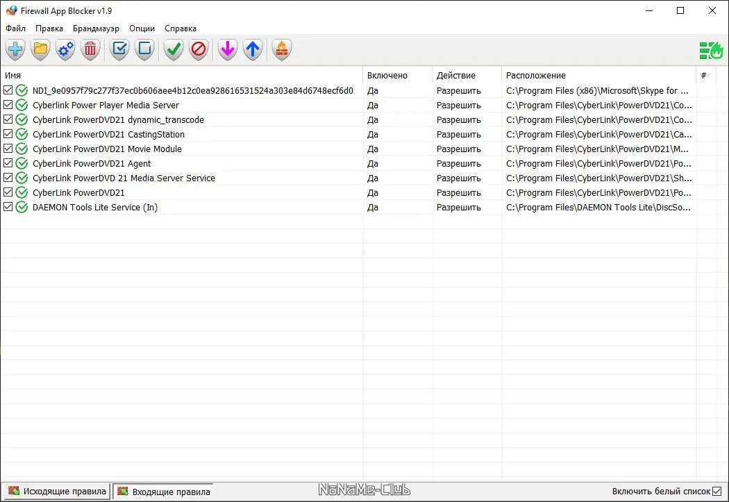Screen dimensions: 729x502
Task: Click the PowerDVD21\Sh... location path cell
Action: click(x=598, y=178)
